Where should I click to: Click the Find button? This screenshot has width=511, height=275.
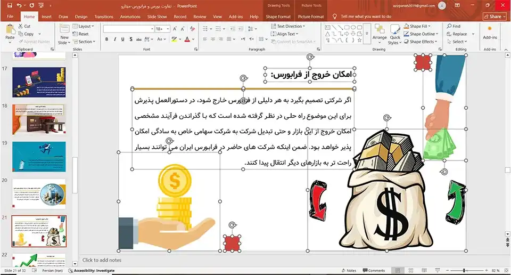454,26
